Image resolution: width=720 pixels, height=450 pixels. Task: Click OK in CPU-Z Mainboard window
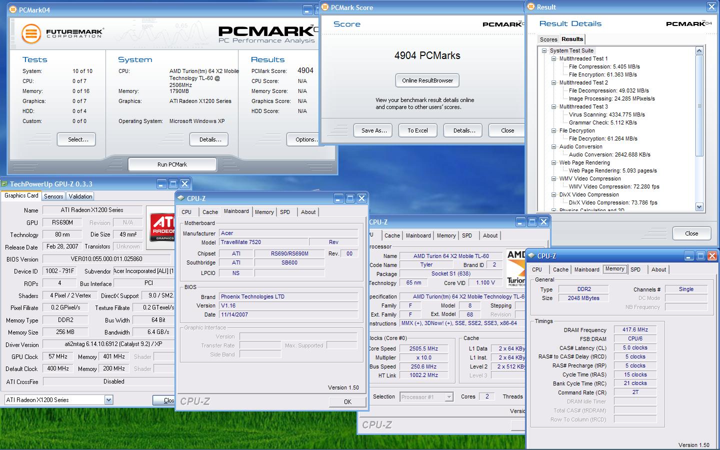(347, 401)
